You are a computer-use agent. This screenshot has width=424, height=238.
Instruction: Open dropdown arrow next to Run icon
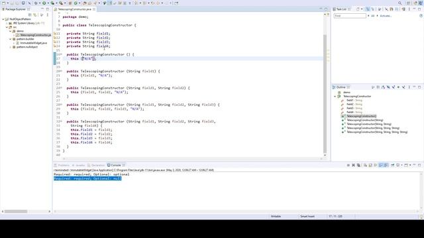click(x=48, y=3)
